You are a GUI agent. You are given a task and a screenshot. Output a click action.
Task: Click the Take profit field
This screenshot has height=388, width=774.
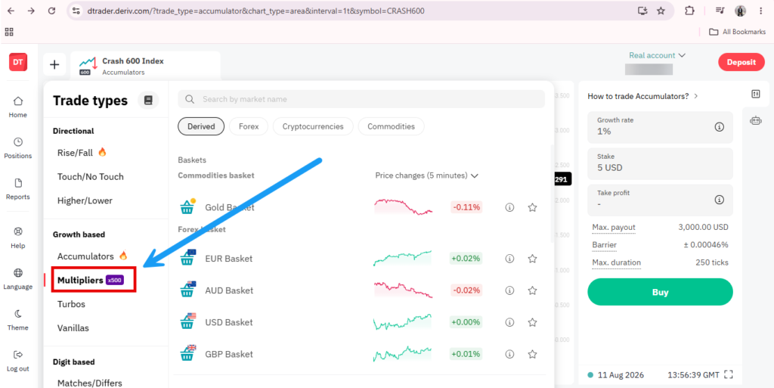tap(660, 200)
